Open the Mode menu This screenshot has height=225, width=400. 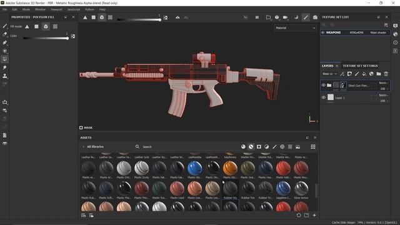coord(26,9)
